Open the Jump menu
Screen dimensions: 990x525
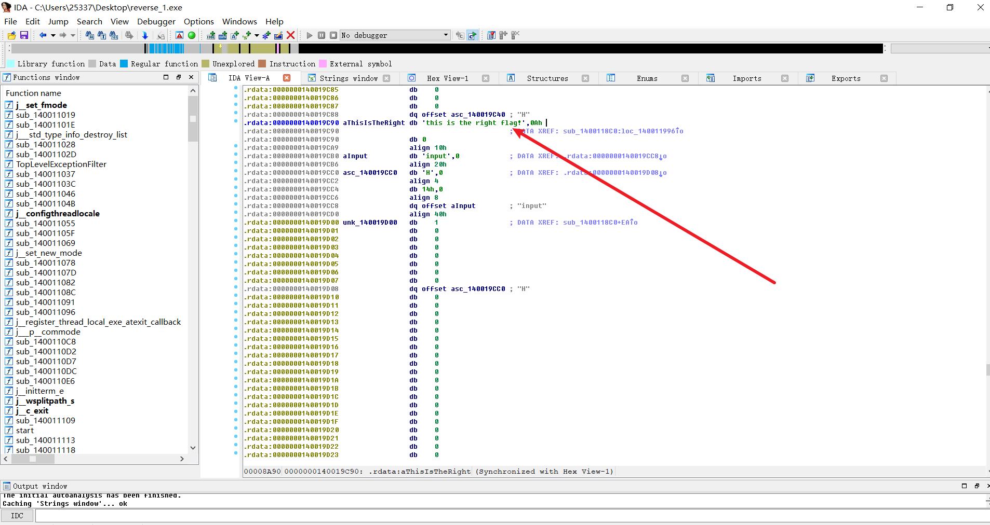pos(58,21)
